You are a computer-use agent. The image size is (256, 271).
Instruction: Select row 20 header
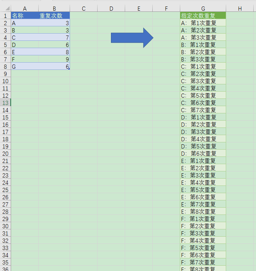pos(5,153)
